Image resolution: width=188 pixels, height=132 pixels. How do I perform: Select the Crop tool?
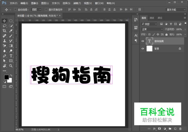tap(4, 31)
